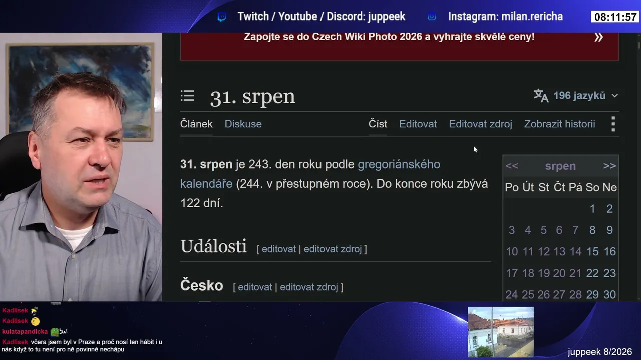641x360 pixels.
Task: Go to next month with >> arrow
Action: [609, 166]
